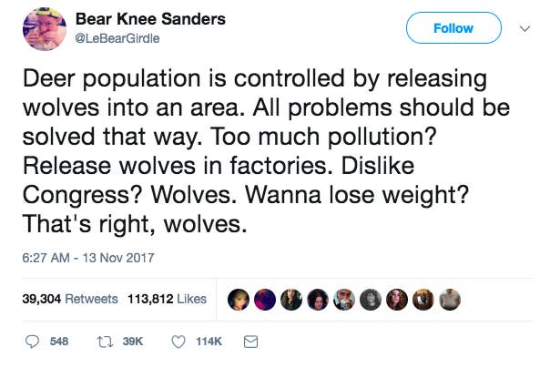Follow Bear Knee Sanders
Screen dimensions: 560x368
[453, 28]
